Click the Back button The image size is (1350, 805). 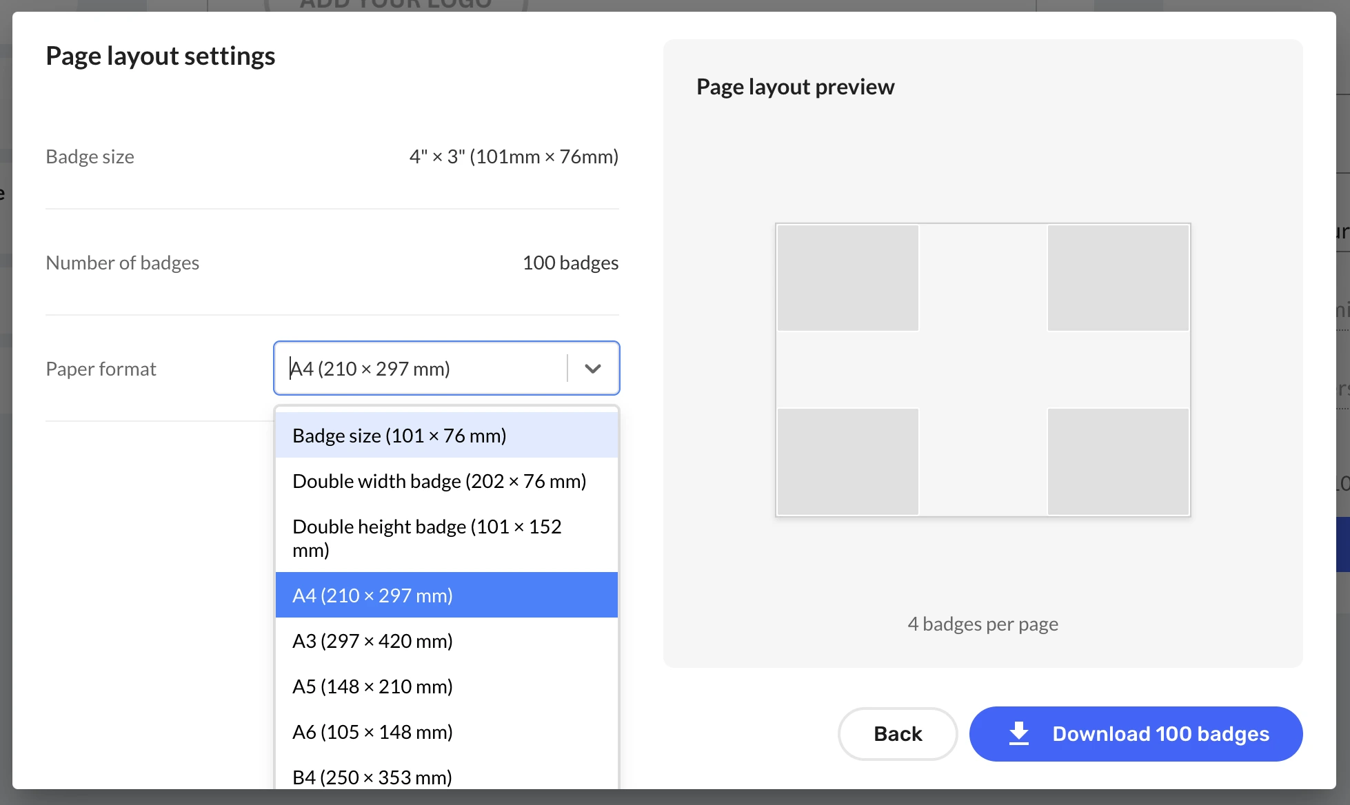click(898, 733)
